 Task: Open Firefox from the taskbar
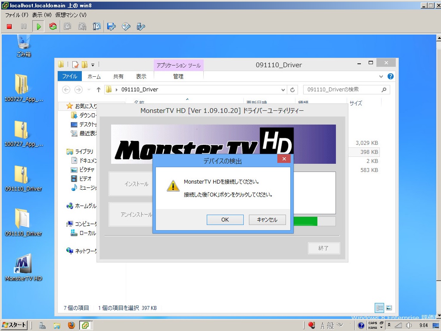click(71, 325)
